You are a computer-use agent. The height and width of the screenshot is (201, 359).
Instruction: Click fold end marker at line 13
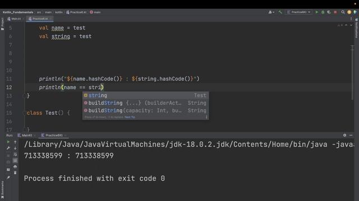pyautogui.click(x=24, y=96)
